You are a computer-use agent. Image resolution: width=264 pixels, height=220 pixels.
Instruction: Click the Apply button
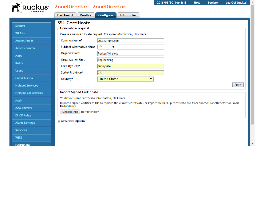238,85
